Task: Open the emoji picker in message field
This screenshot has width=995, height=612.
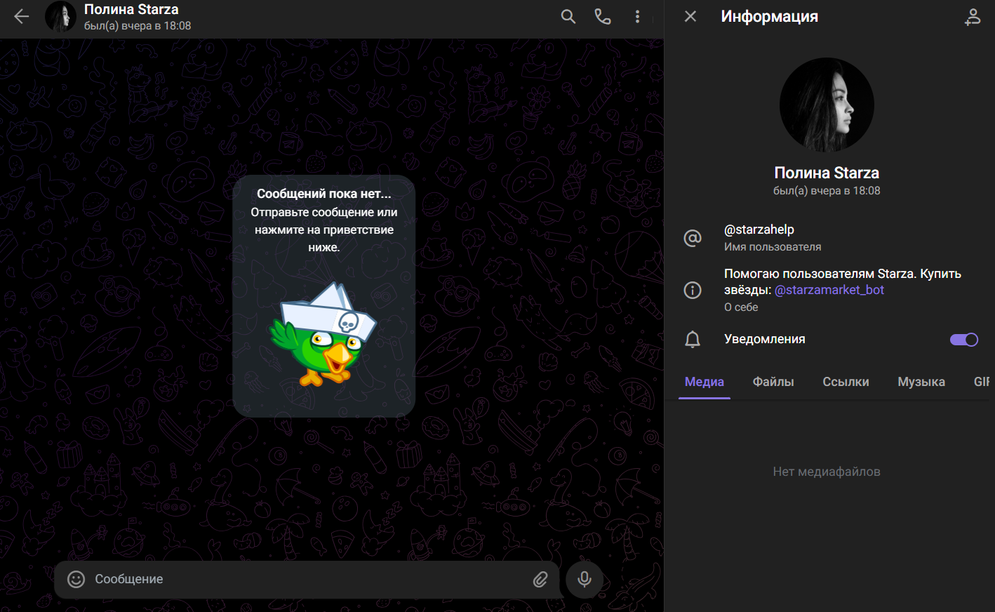Action: 76,579
